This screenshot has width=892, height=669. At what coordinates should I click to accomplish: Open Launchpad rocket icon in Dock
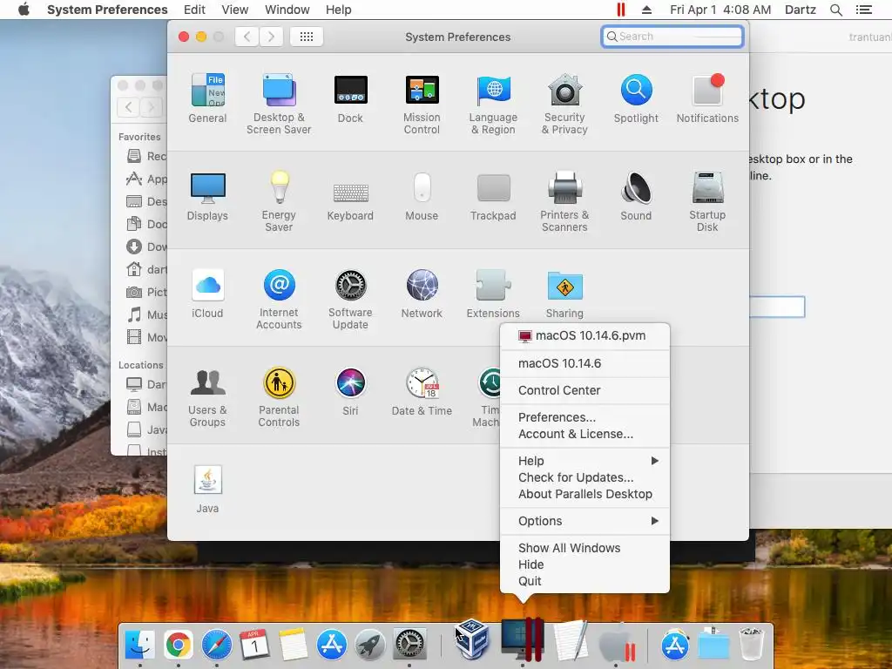click(x=369, y=645)
